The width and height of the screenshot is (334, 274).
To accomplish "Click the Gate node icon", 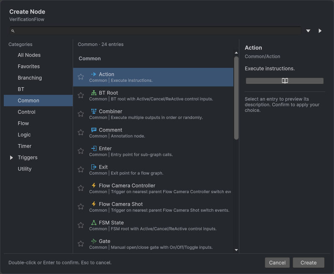I will [x=94, y=241].
